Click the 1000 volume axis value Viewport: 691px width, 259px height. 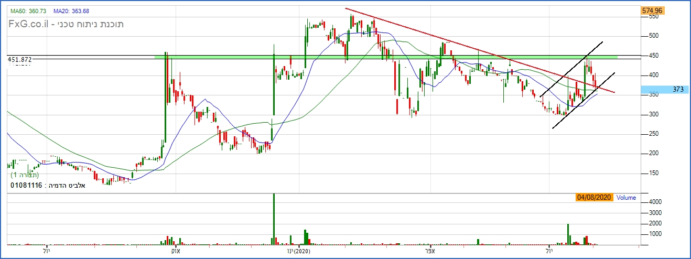654,234
